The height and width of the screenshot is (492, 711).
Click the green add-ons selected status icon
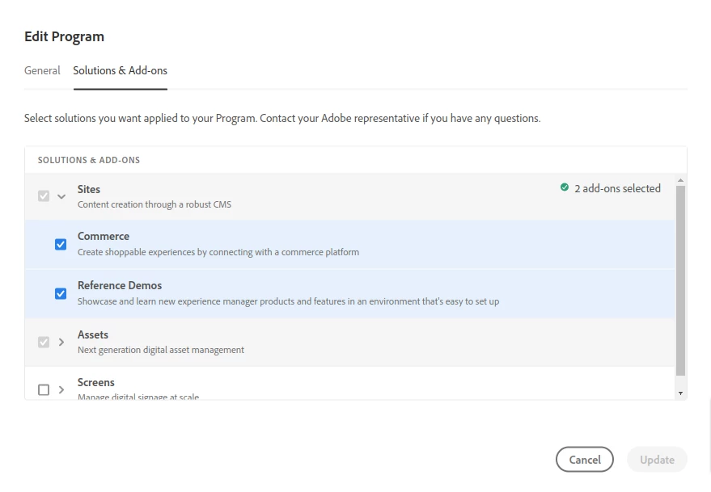click(565, 188)
